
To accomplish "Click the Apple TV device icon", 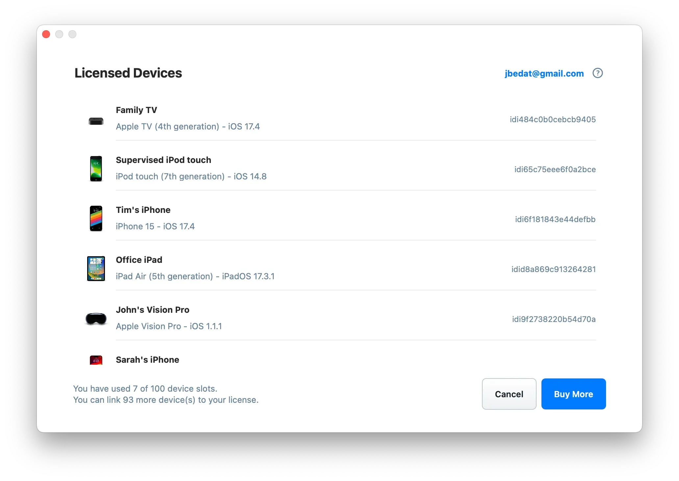I will [96, 121].
